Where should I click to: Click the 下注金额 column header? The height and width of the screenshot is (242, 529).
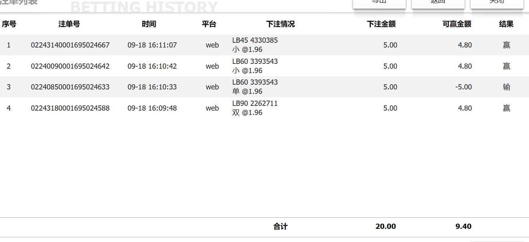click(381, 24)
